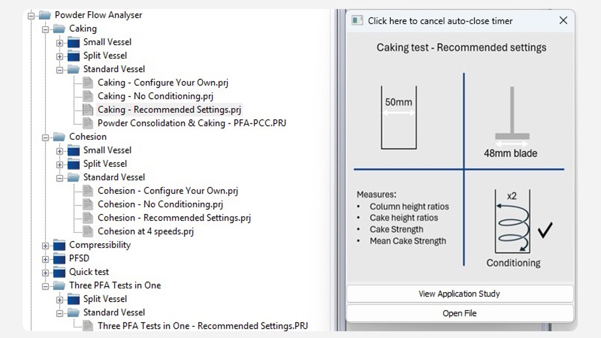Viewport: 601px width, 338px height.
Task: Click Three PFA Tests Recommended Settings file icon
Action: pyautogui.click(x=88, y=326)
